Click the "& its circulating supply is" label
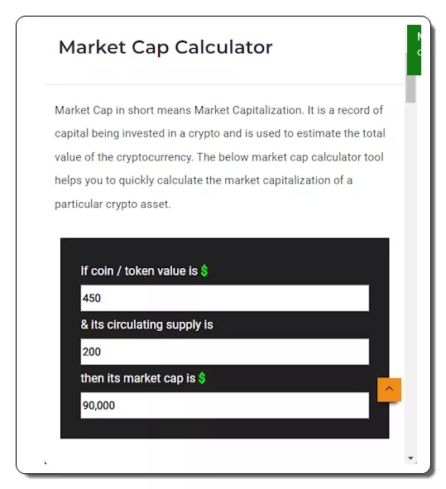The width and height of the screenshot is (446, 489). coord(147,324)
